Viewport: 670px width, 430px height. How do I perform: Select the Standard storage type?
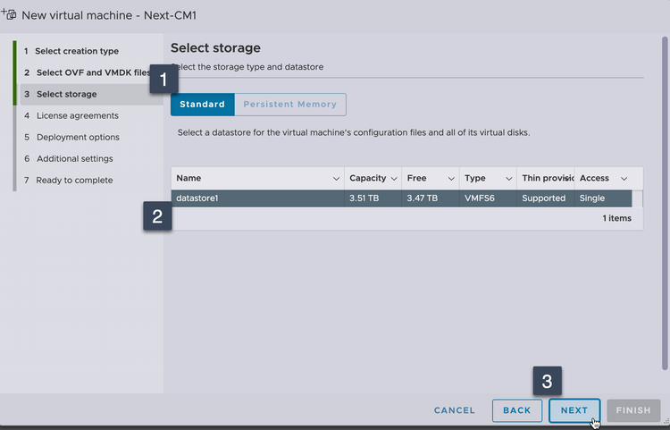coord(202,105)
